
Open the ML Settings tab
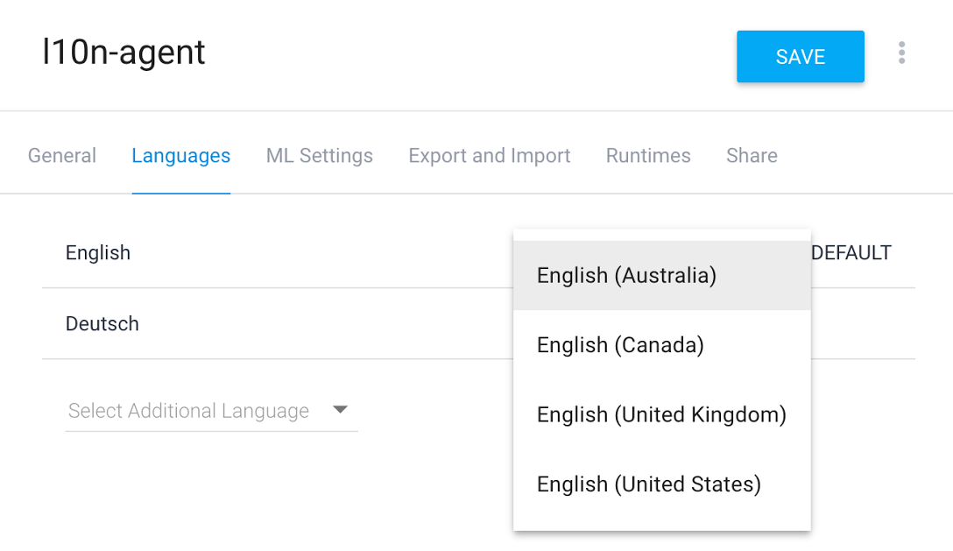319,156
